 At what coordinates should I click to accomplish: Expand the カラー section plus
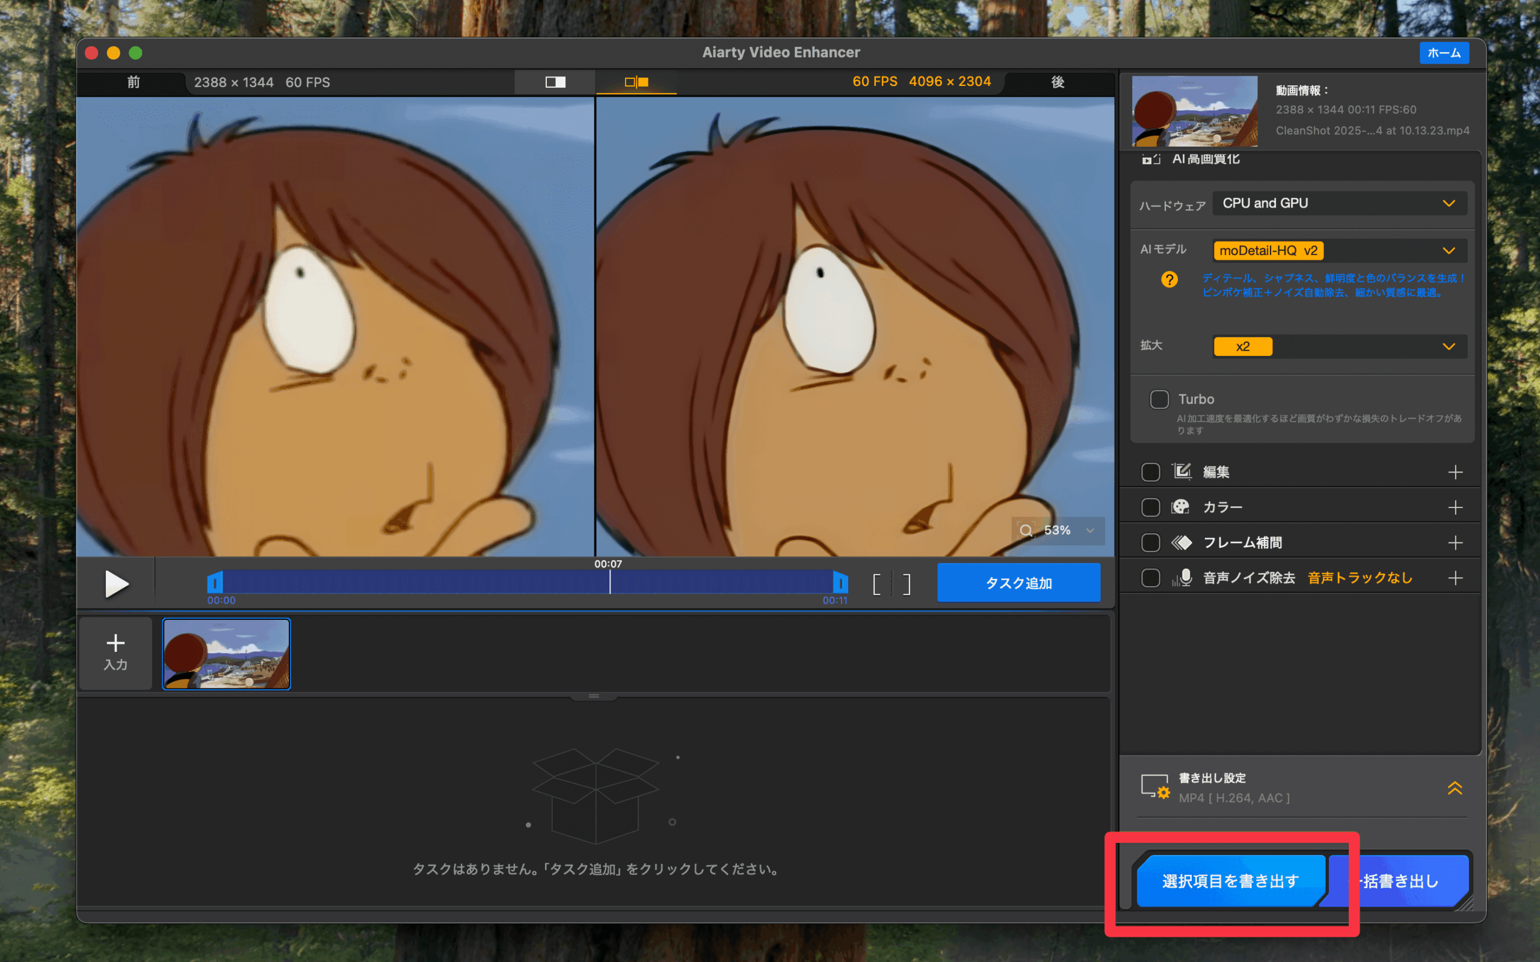(1455, 507)
